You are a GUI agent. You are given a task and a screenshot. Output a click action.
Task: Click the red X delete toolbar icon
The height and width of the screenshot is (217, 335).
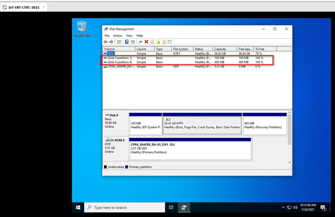146,42
